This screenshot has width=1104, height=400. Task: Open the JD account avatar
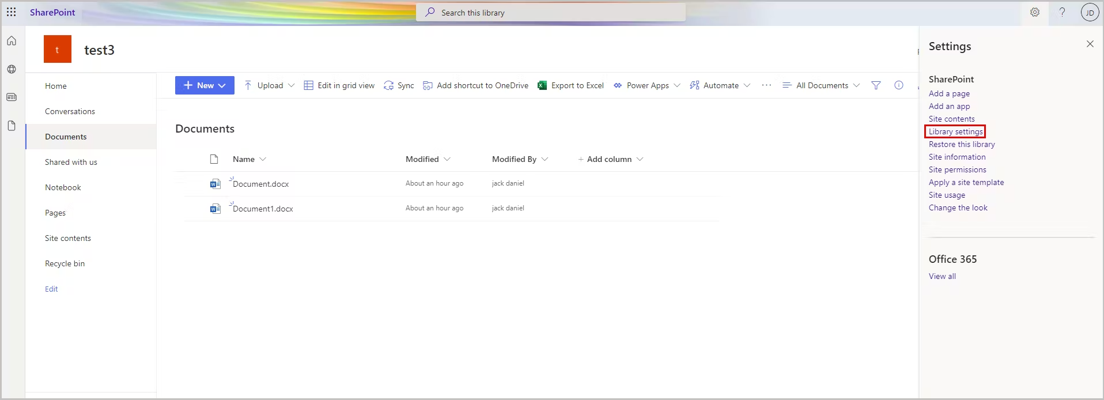(x=1090, y=12)
